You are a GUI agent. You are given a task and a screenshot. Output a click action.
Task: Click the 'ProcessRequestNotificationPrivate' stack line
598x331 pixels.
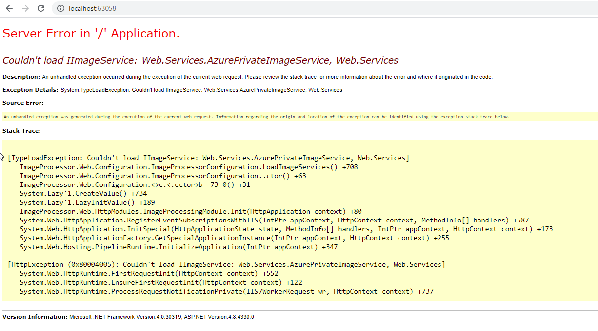click(227, 291)
